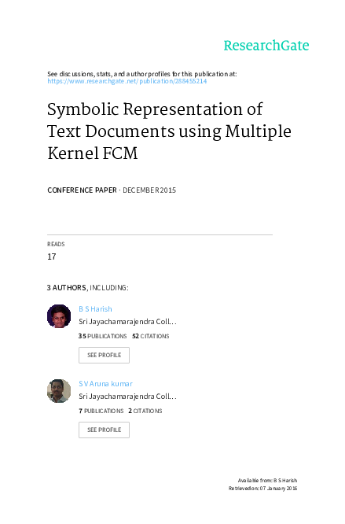Click the 35 PUBLICATIONS count for Harish
The image size is (345, 524).
[102, 336]
